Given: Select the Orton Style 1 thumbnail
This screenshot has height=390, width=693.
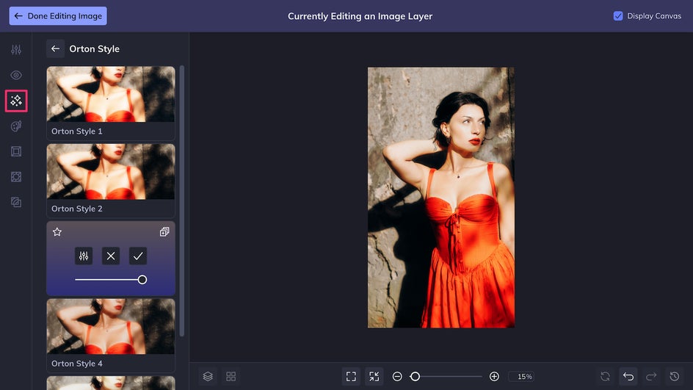Looking at the screenshot, I should click(x=111, y=94).
